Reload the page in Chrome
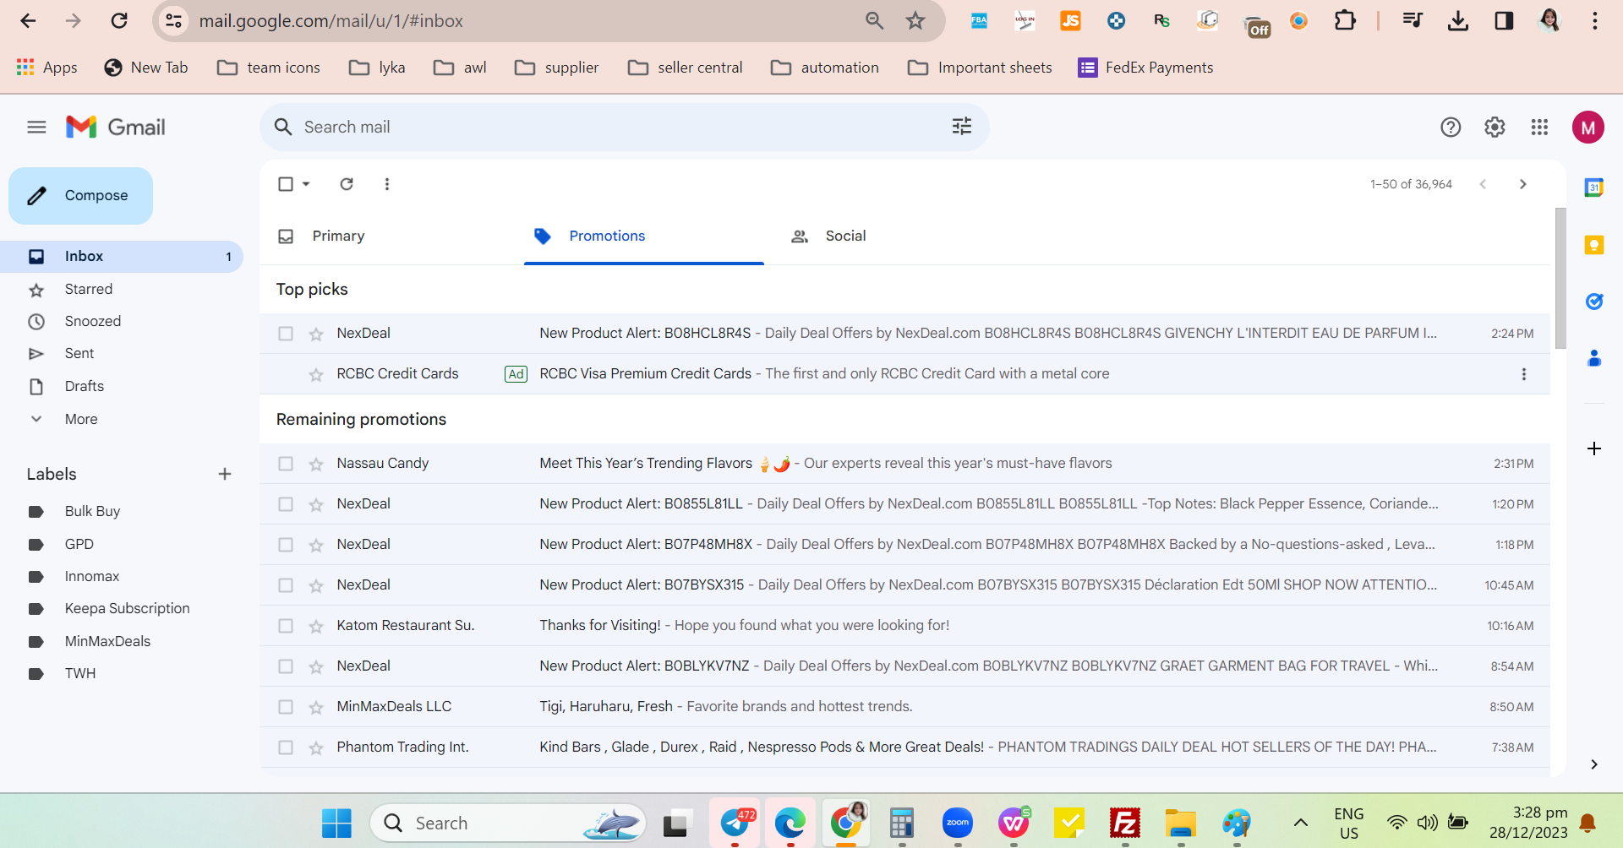The height and width of the screenshot is (848, 1623). tap(119, 21)
